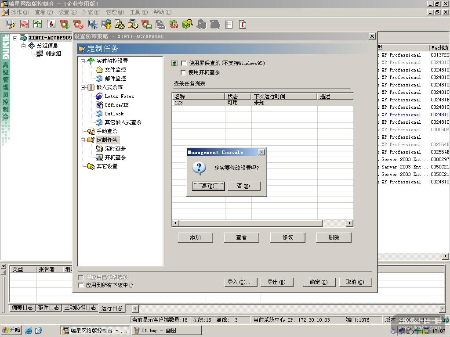450x337 pixels.
Task: Switch to 主动防御日志 tab
Action: point(80,308)
